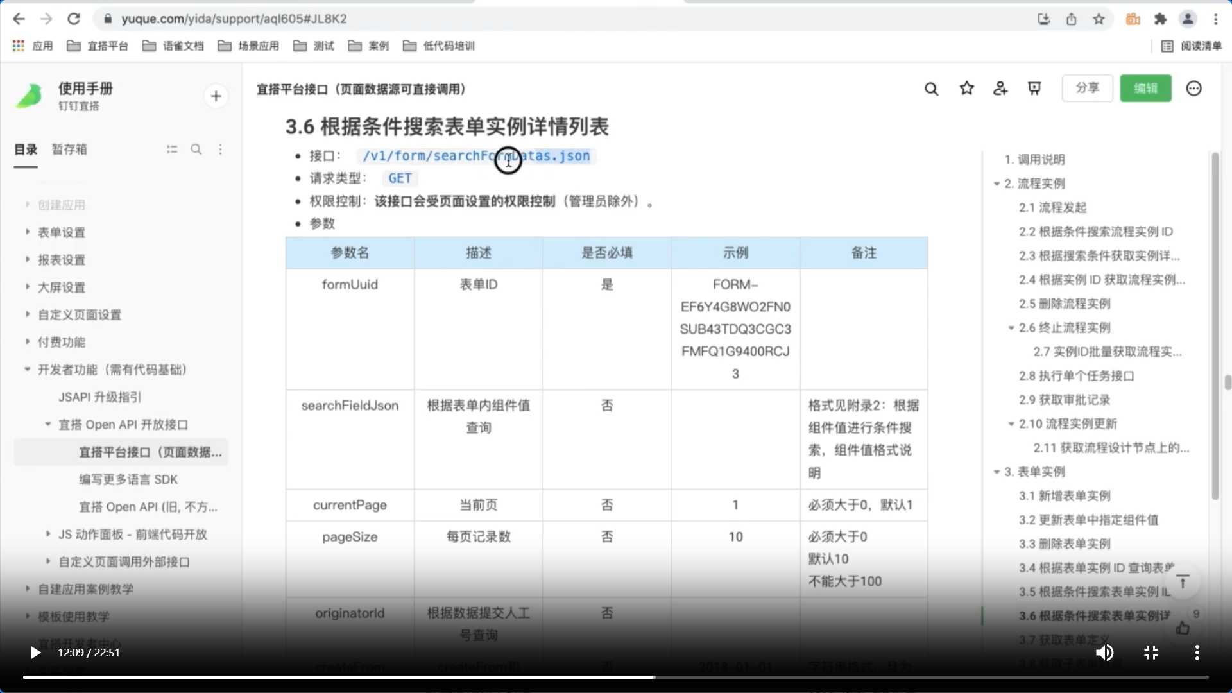Select the 目录 tab in the sidebar
Image resolution: width=1232 pixels, height=693 pixels.
coord(26,150)
